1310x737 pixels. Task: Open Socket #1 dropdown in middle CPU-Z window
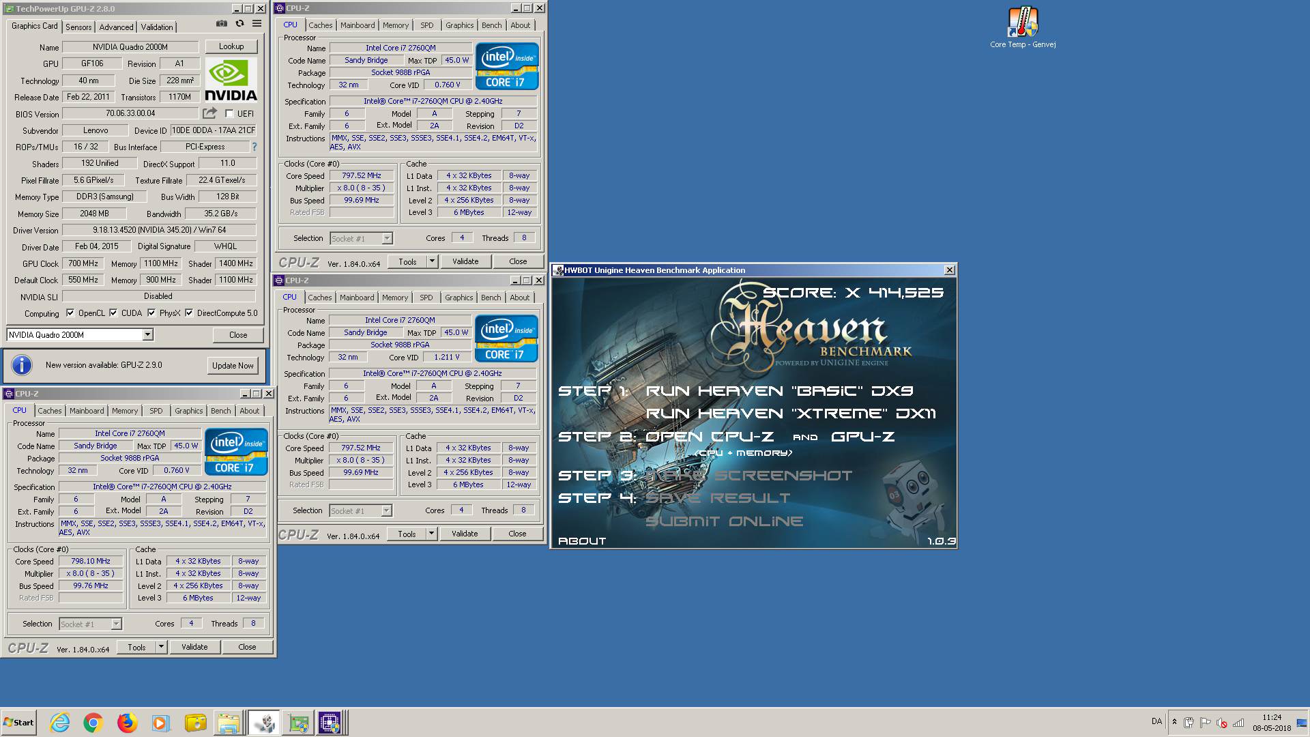[x=386, y=510]
